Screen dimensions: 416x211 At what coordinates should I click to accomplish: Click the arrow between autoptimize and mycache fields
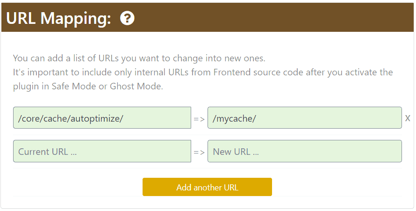tap(199, 119)
